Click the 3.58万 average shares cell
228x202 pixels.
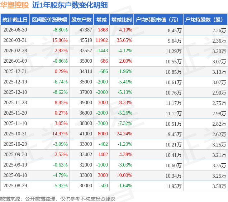[219, 186]
